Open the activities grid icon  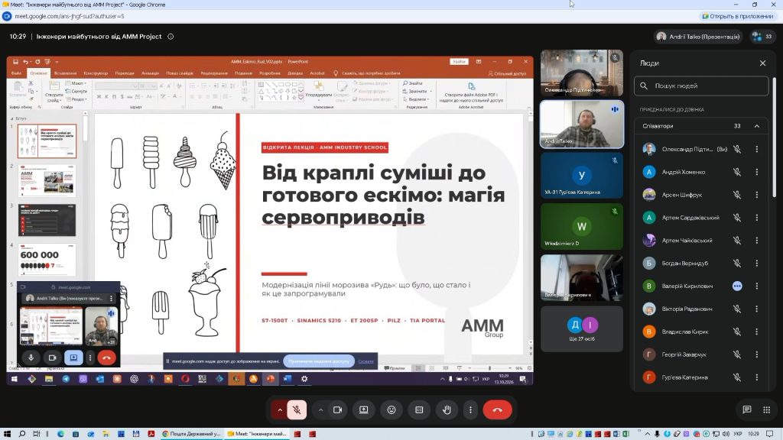(x=766, y=409)
